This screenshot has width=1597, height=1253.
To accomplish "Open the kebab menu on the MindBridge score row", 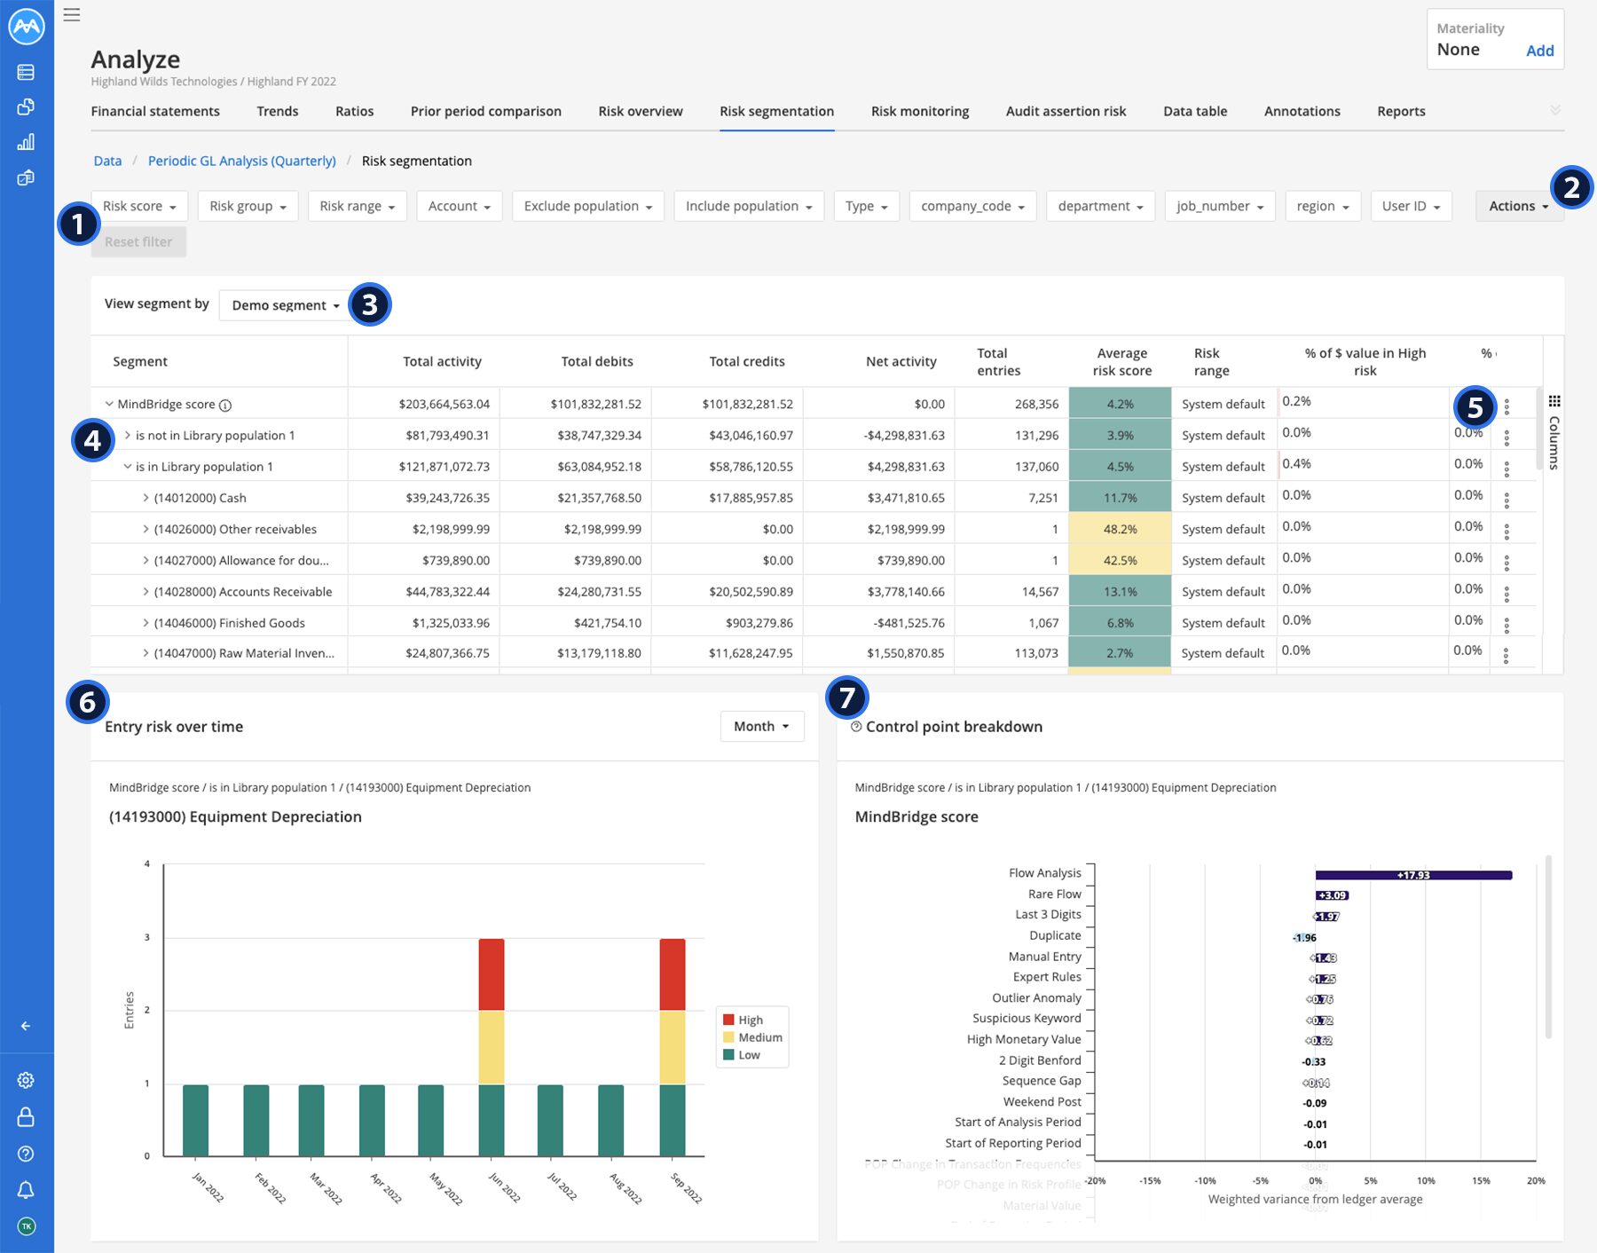I will (1508, 406).
